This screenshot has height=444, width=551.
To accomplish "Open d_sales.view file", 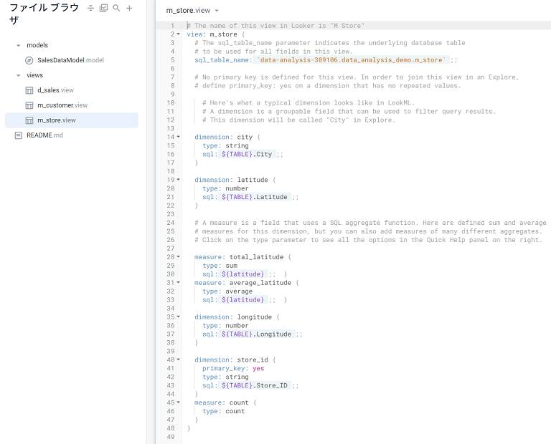I will [55, 90].
